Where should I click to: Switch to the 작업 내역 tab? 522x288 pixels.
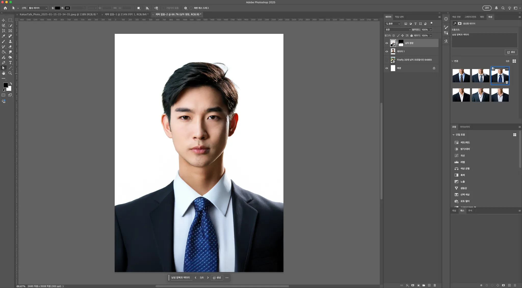pyautogui.click(x=399, y=17)
